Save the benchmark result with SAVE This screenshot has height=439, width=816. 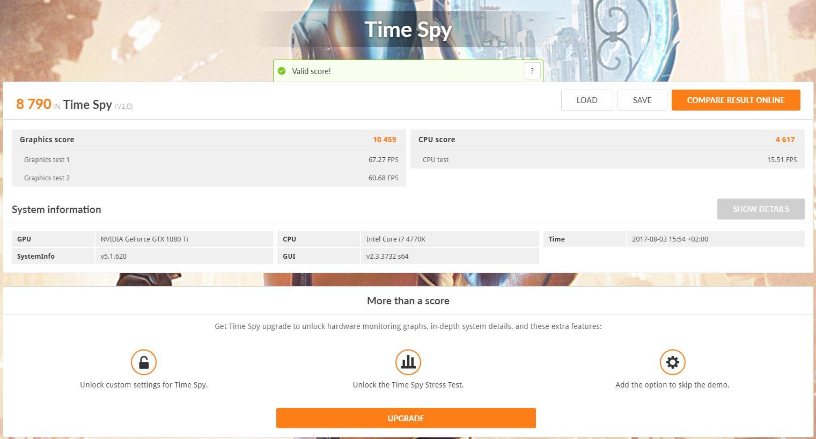click(x=642, y=100)
